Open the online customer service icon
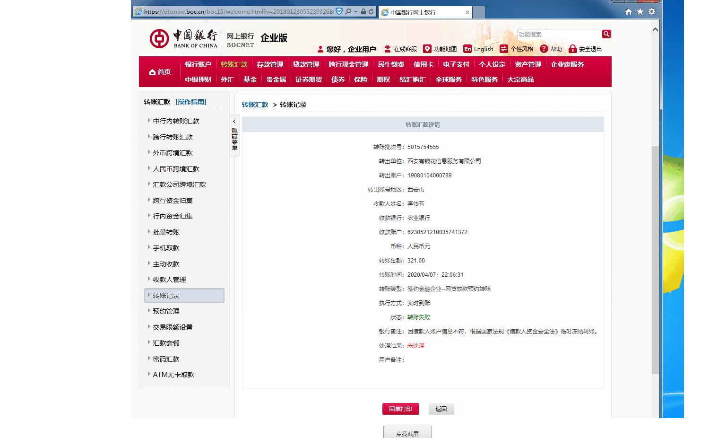709x438 pixels. coord(388,49)
